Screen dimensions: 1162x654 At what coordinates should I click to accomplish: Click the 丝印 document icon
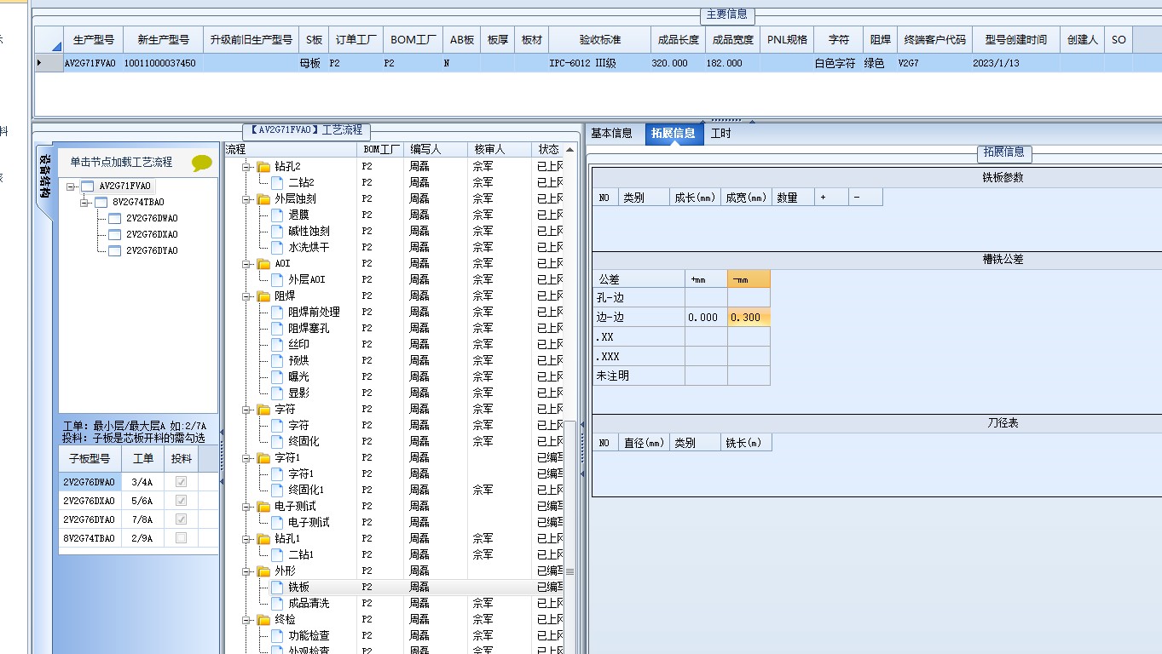(277, 345)
